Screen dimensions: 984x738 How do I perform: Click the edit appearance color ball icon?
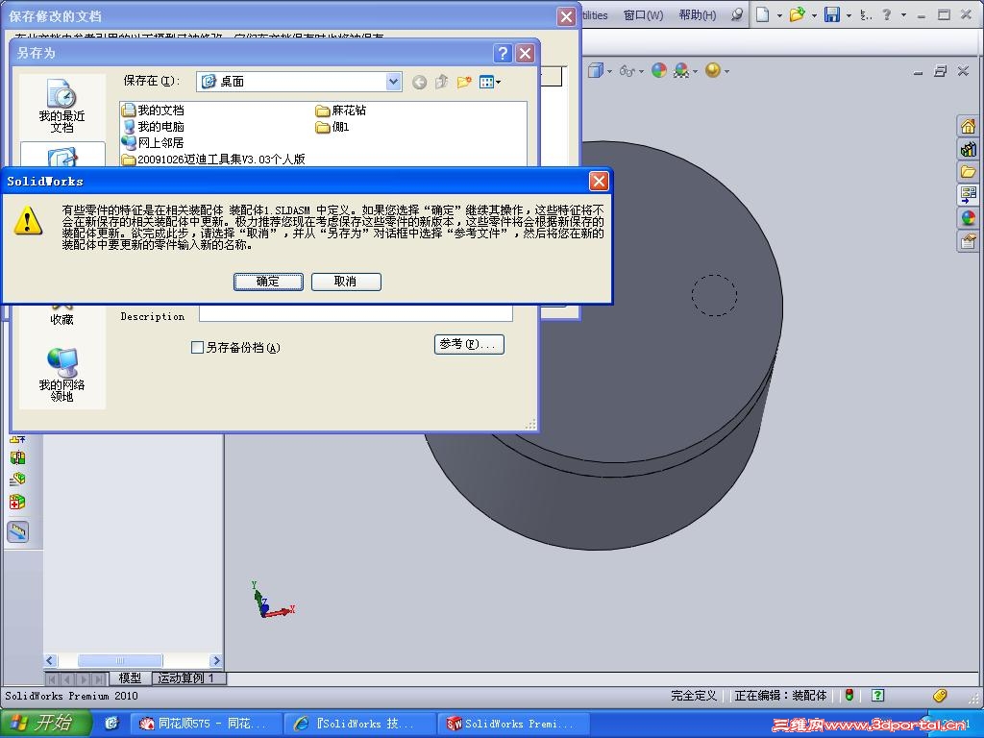coord(659,70)
